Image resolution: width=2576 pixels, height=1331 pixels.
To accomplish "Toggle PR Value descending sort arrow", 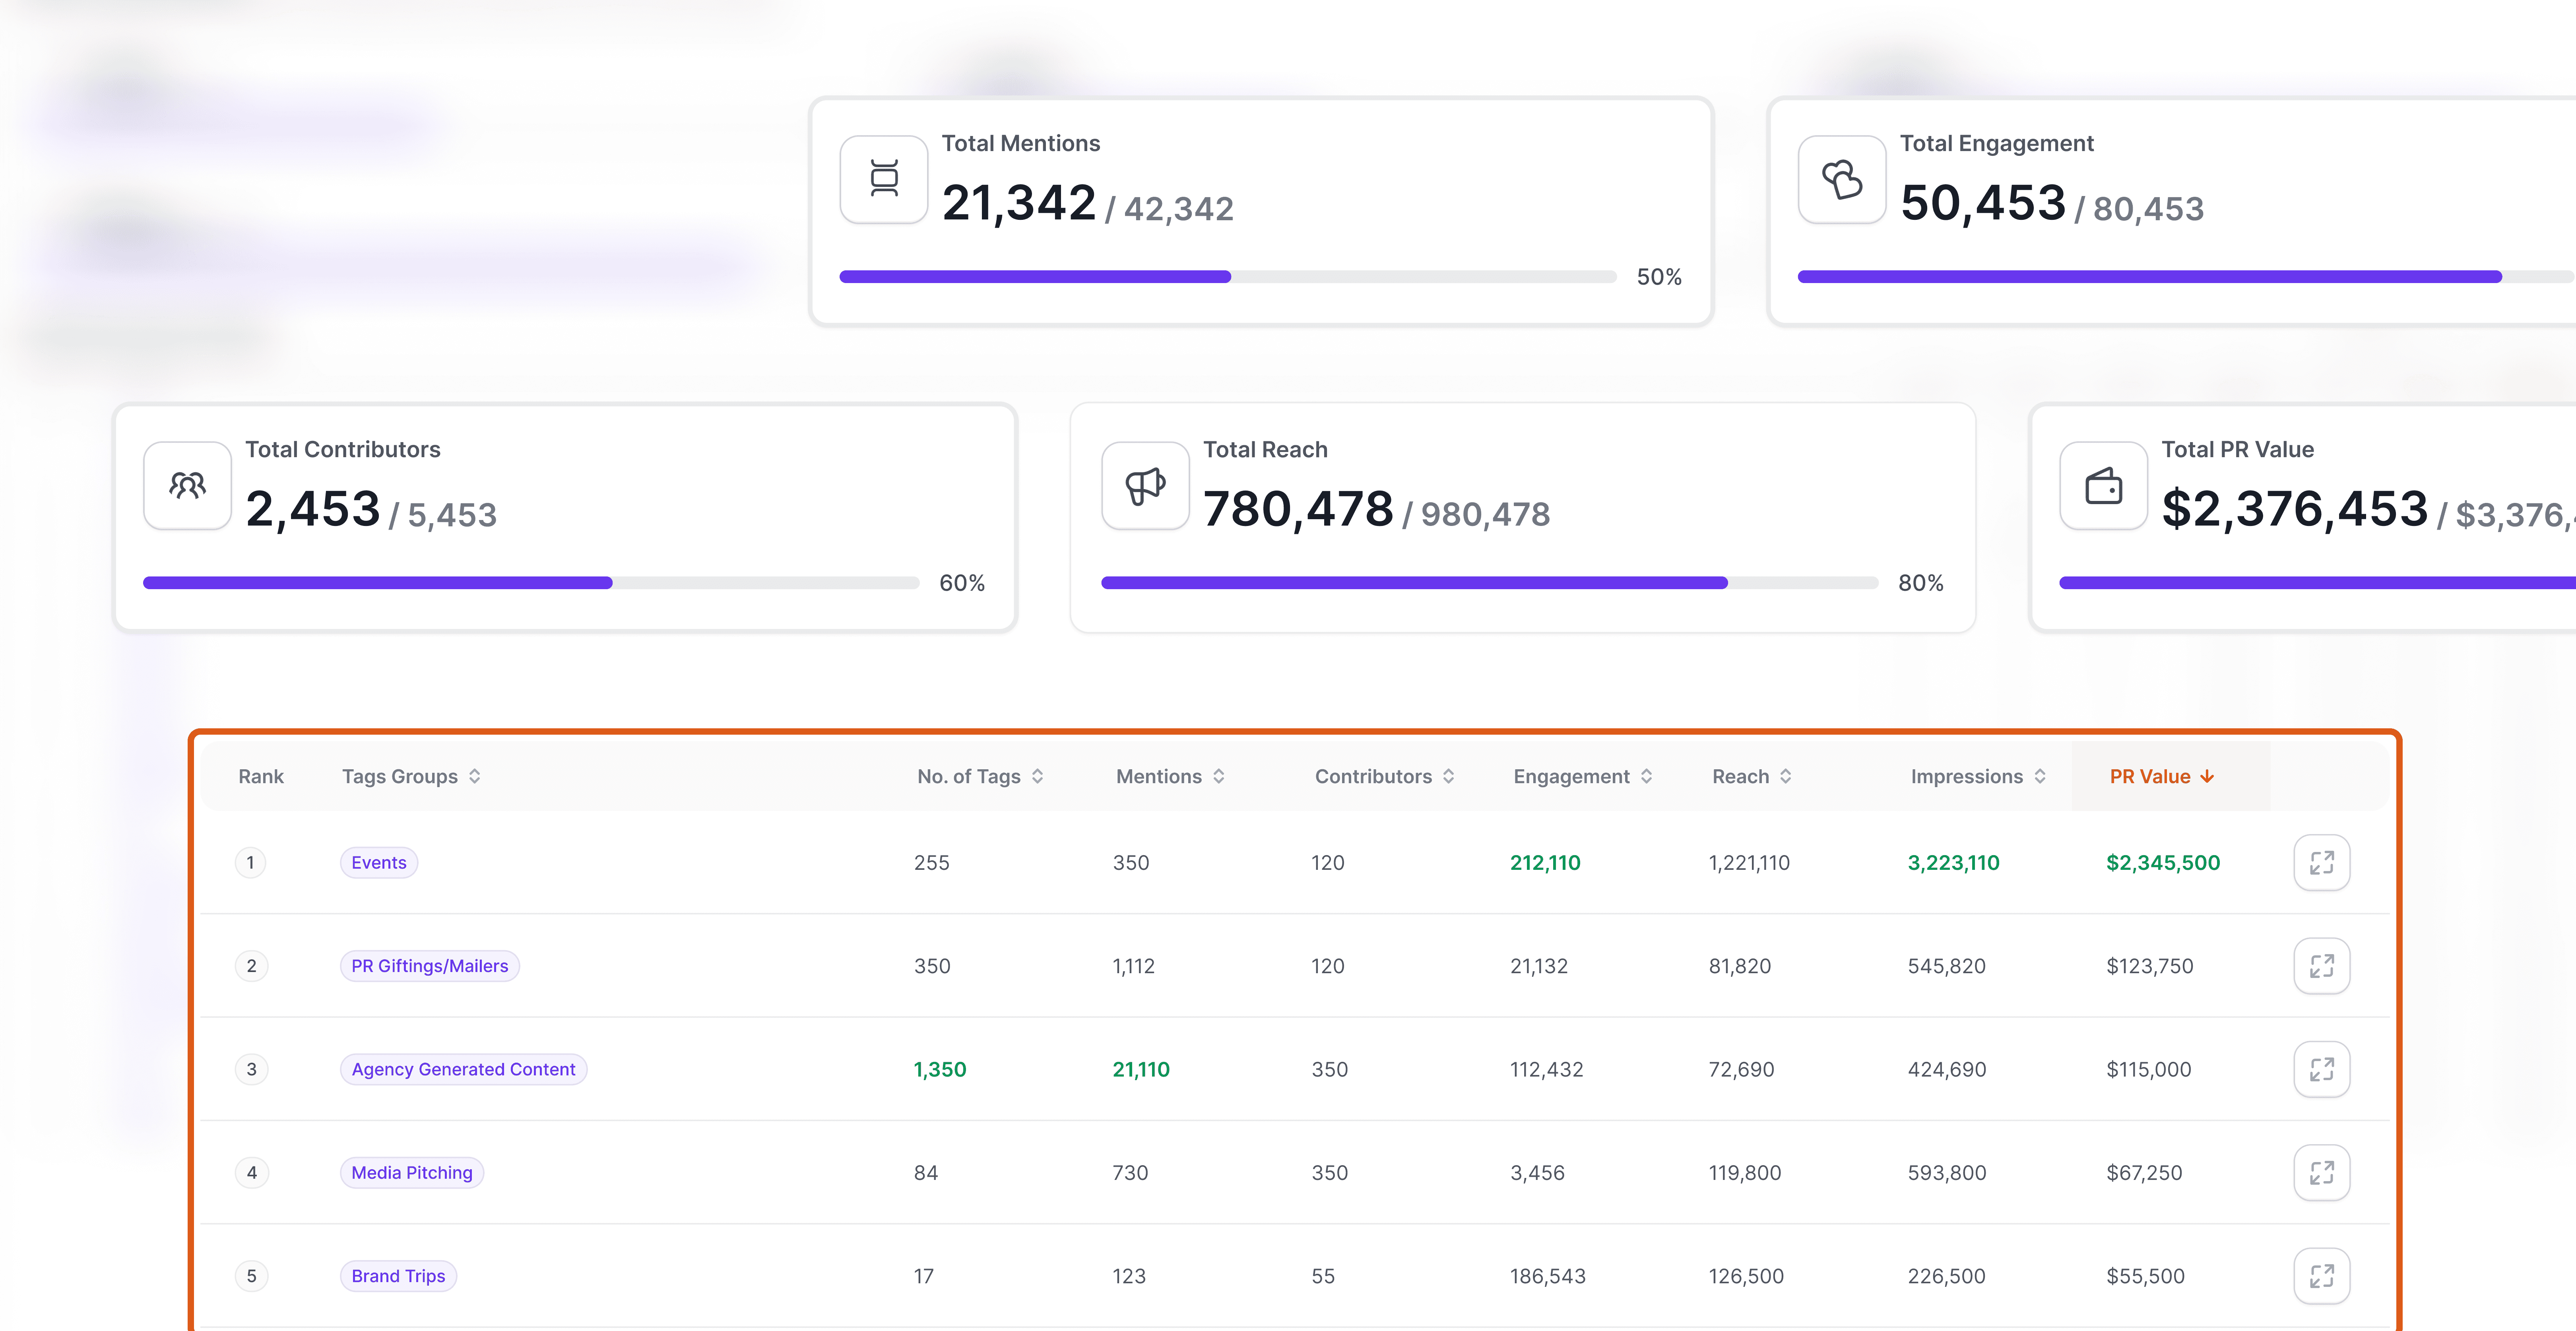I will click(2206, 776).
